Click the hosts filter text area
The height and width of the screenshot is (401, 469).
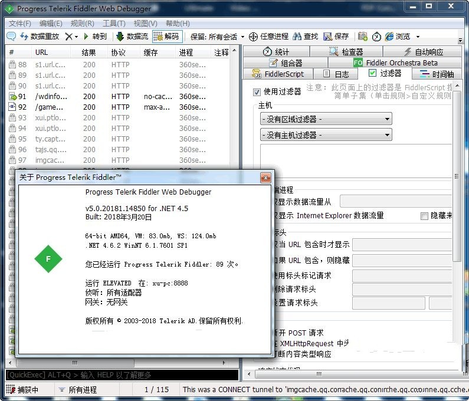click(356, 161)
